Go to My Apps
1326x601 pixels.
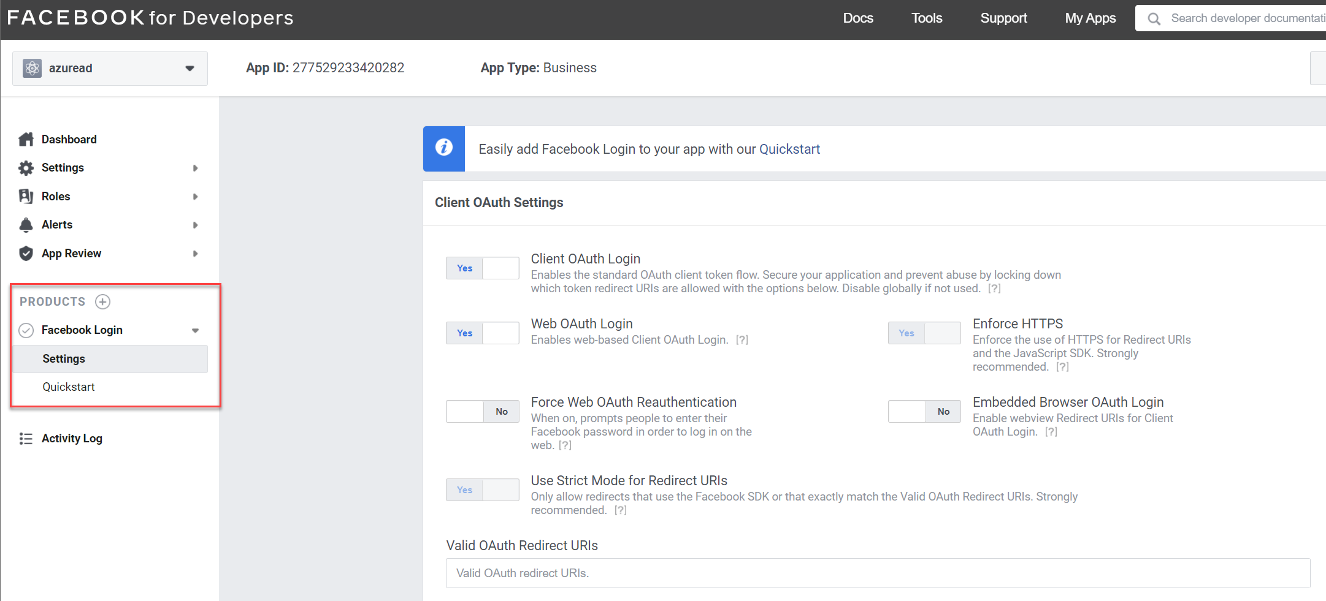point(1090,18)
